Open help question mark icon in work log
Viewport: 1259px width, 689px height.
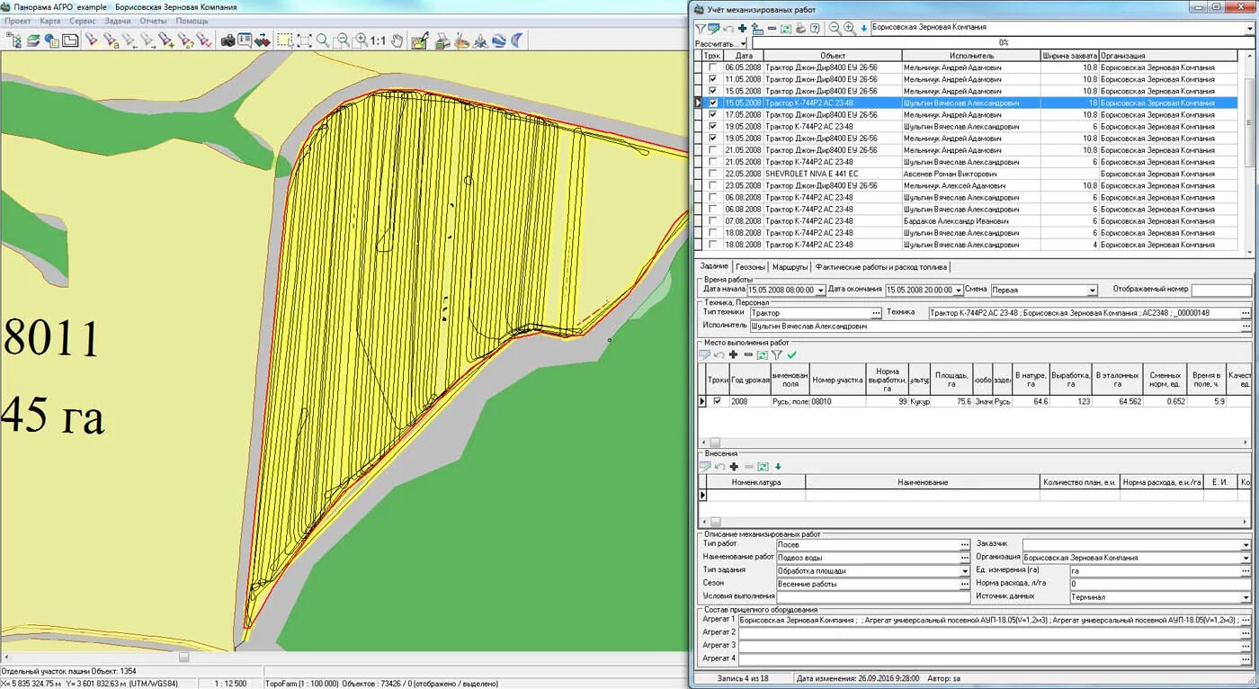coord(815,29)
